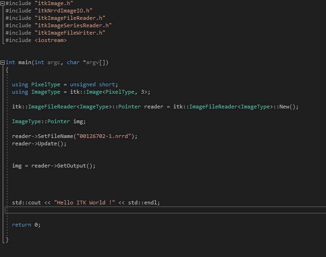Click "Hello ITK World !" string
This screenshot has height=257, width=326.
[84, 203]
